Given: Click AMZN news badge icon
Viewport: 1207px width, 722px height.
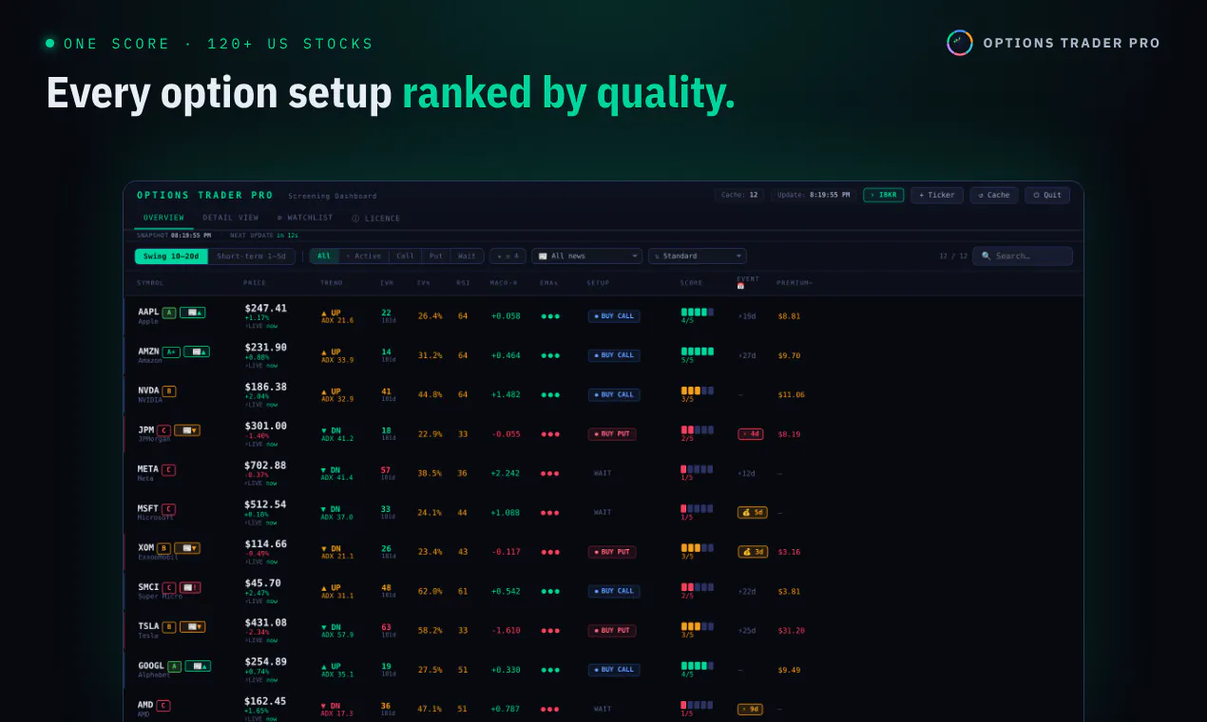Looking at the screenshot, I should pyautogui.click(x=197, y=351).
